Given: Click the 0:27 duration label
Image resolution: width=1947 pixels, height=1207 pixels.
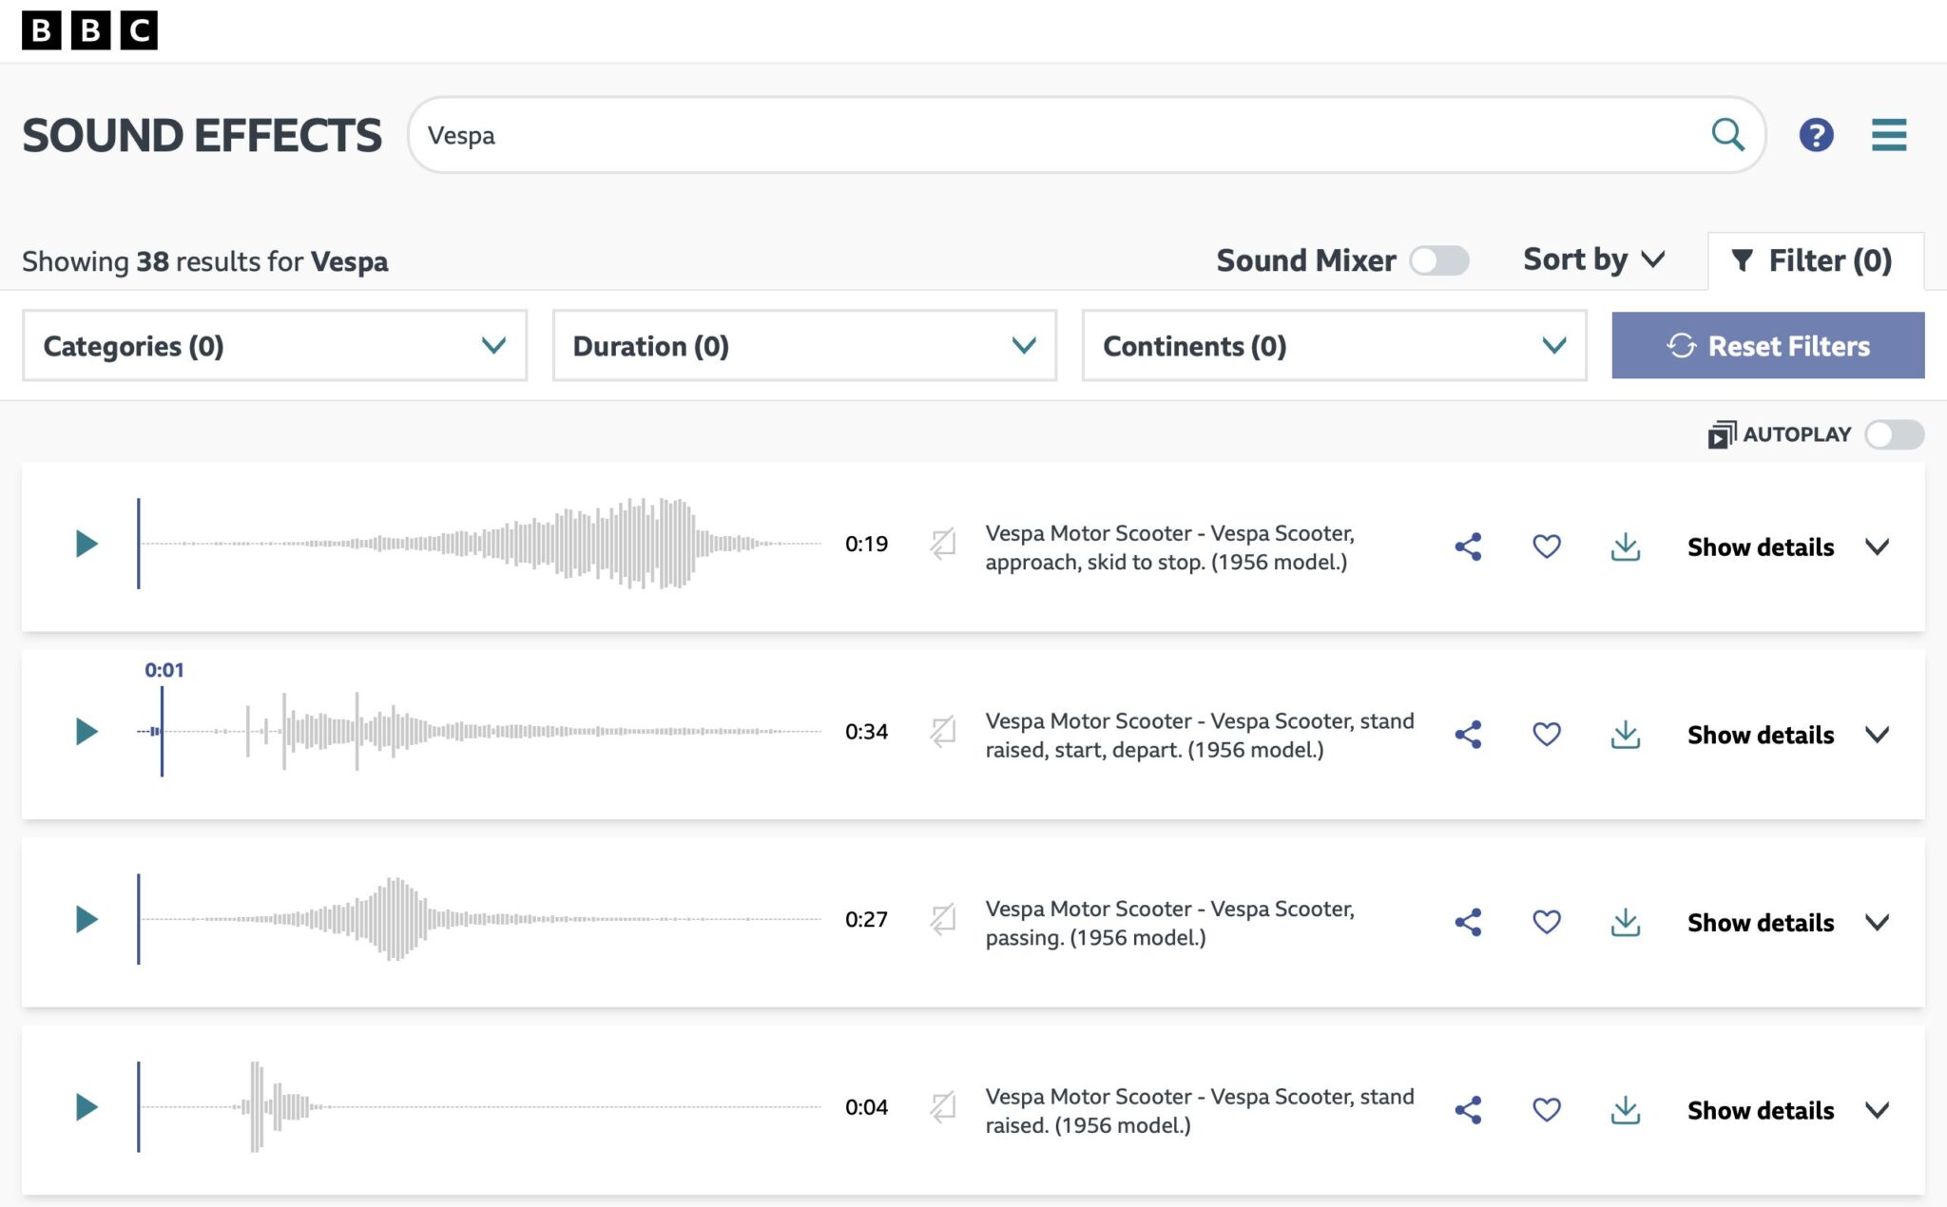Looking at the screenshot, I should (x=866, y=920).
